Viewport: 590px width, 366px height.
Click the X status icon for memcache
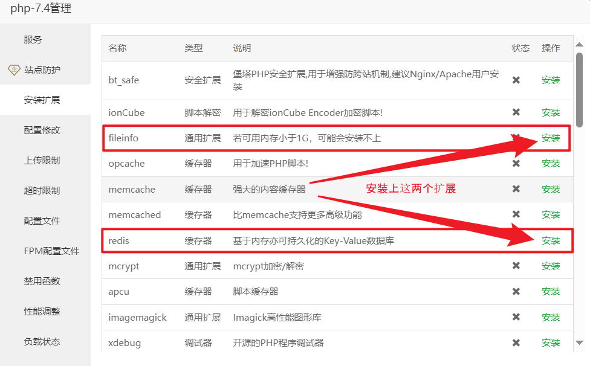pyautogui.click(x=516, y=189)
